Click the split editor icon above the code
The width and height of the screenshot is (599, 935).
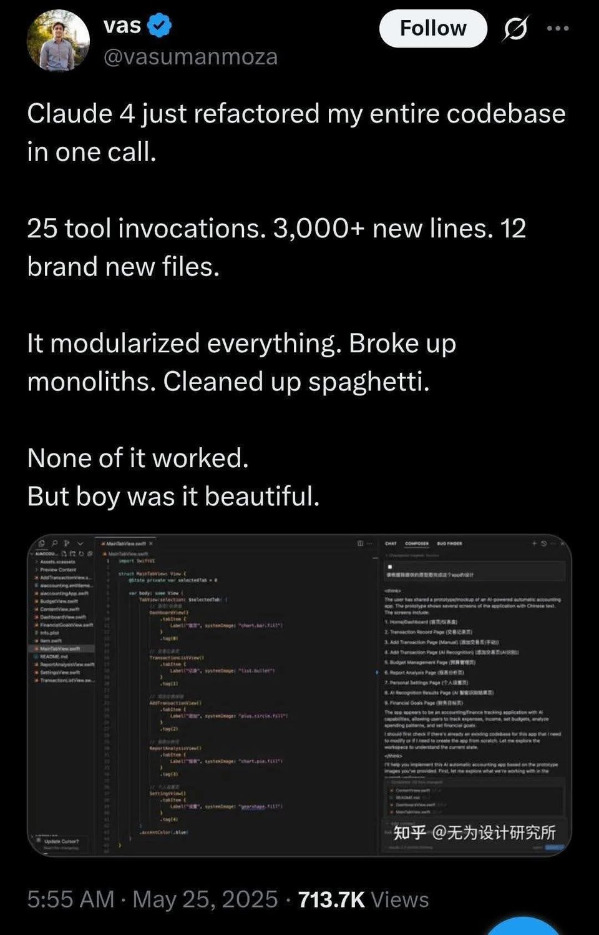point(361,544)
